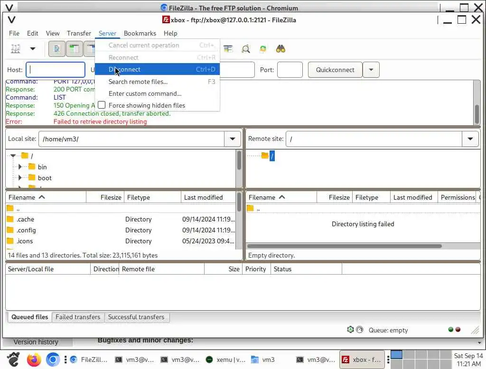Open the xemu taskbar window entry
The image size is (486, 369).
point(225,360)
